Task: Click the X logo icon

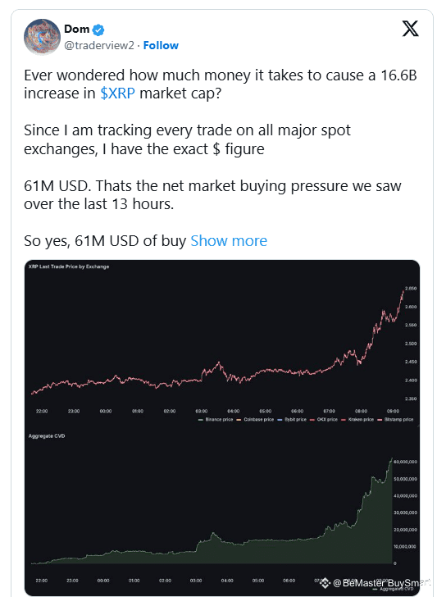Action: 410,29
